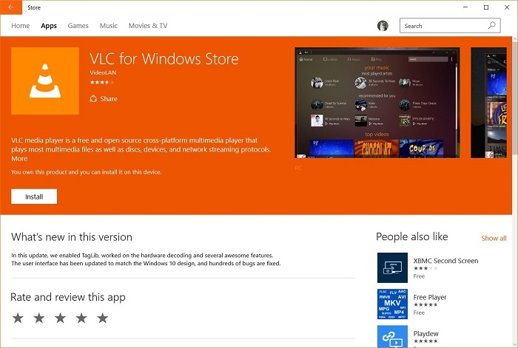Screen dimensions: 518x348
Task: Click the Share link
Action: 109,98
